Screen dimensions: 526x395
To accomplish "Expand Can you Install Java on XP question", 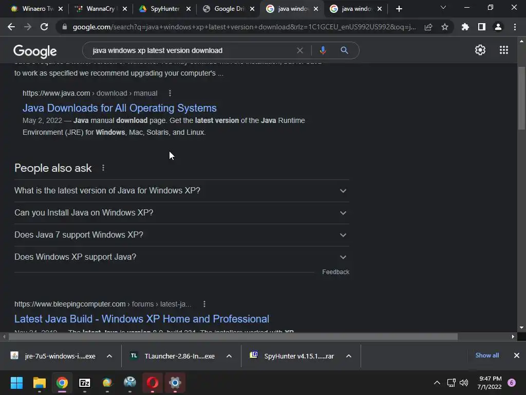I will [181, 212].
